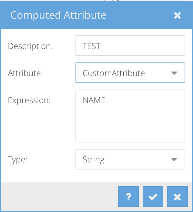Confirm with the checkmark save button

pos(153,197)
